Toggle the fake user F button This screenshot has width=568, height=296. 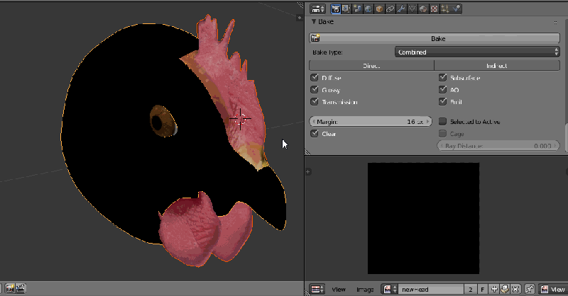(483, 289)
